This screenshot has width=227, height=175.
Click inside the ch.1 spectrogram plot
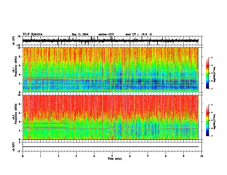[110, 70]
